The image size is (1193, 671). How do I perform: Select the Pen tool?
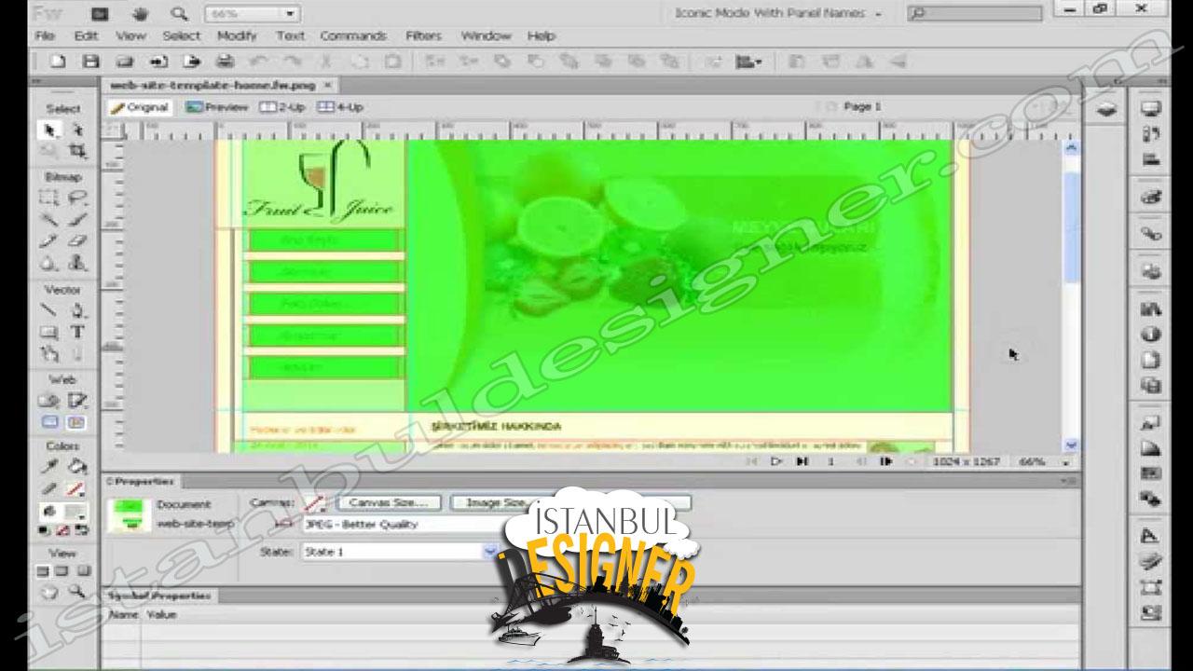tap(77, 310)
